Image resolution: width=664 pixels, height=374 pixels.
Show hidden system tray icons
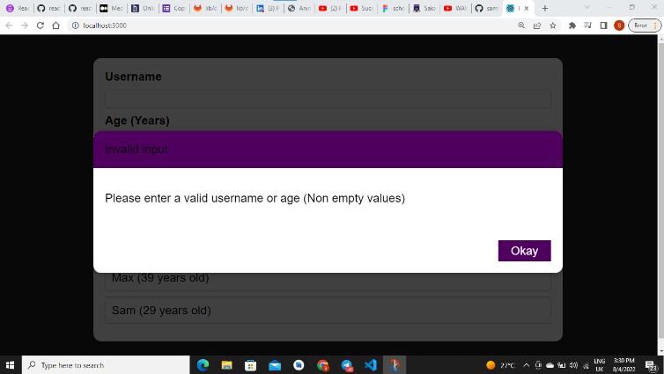point(526,365)
